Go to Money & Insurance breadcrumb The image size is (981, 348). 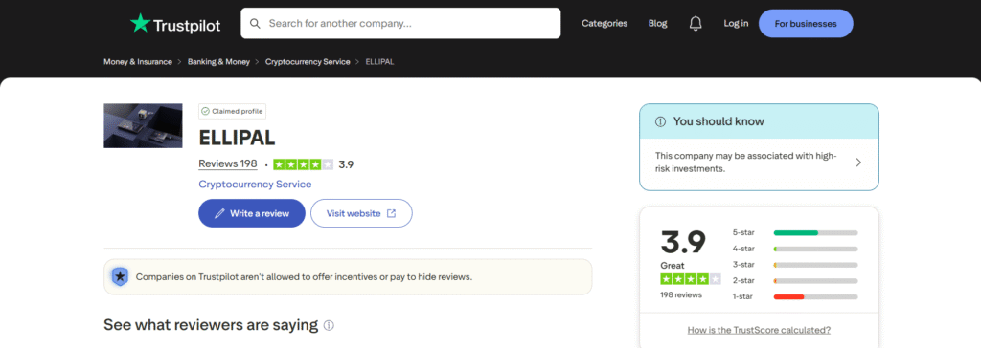click(x=138, y=62)
